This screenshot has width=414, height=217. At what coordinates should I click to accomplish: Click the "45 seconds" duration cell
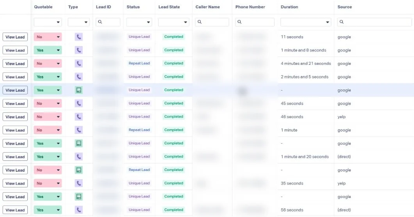(x=292, y=103)
